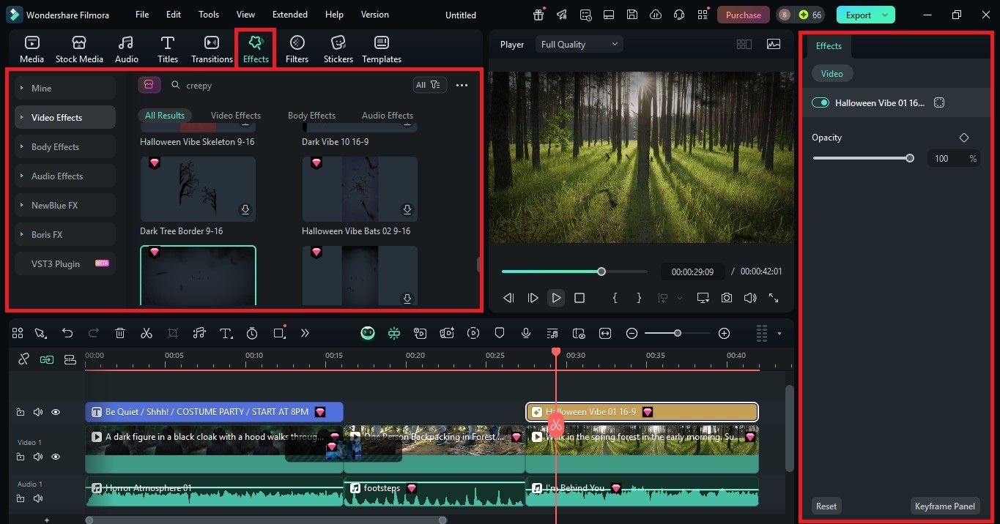Zoom in the timeline with plus

724,333
